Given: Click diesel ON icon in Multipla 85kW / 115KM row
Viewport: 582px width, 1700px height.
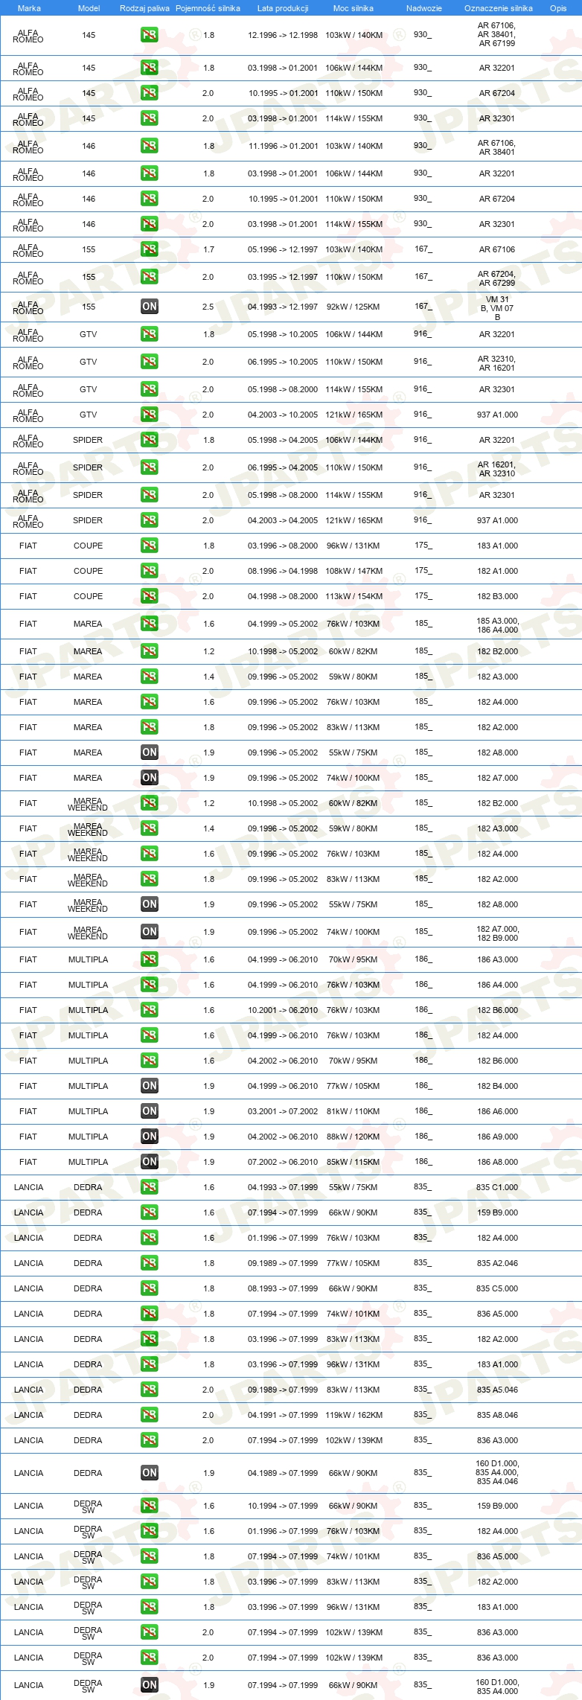Looking at the screenshot, I should (x=150, y=1162).
